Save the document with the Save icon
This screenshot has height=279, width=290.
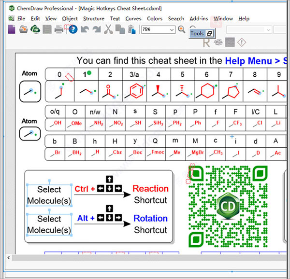pyautogui.click(x=47, y=29)
